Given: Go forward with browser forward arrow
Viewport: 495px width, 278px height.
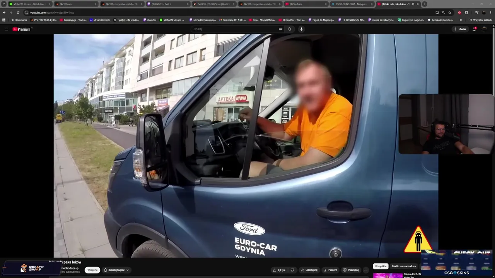Looking at the screenshot, I should click(x=11, y=12).
